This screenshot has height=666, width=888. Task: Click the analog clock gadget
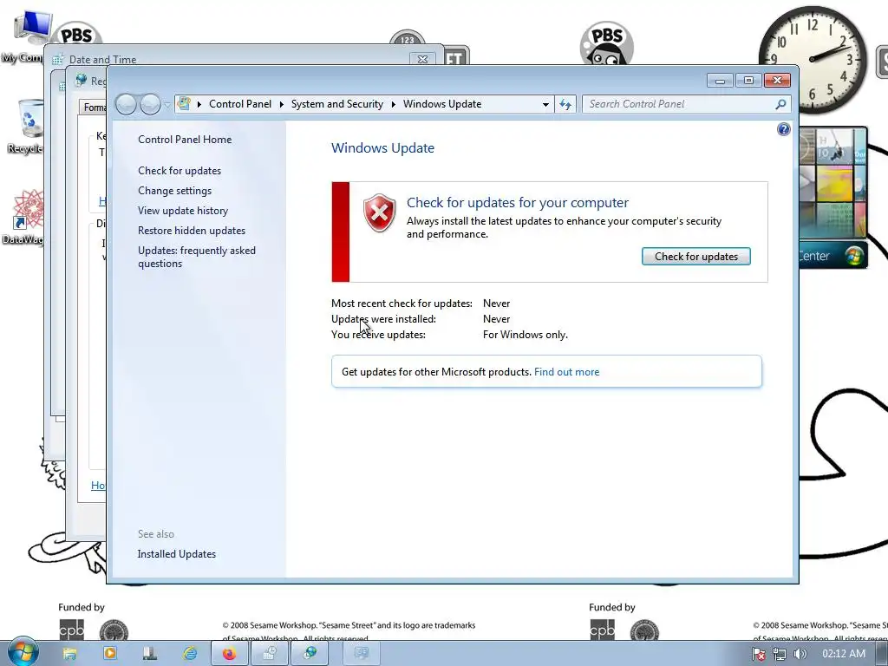tap(813, 60)
